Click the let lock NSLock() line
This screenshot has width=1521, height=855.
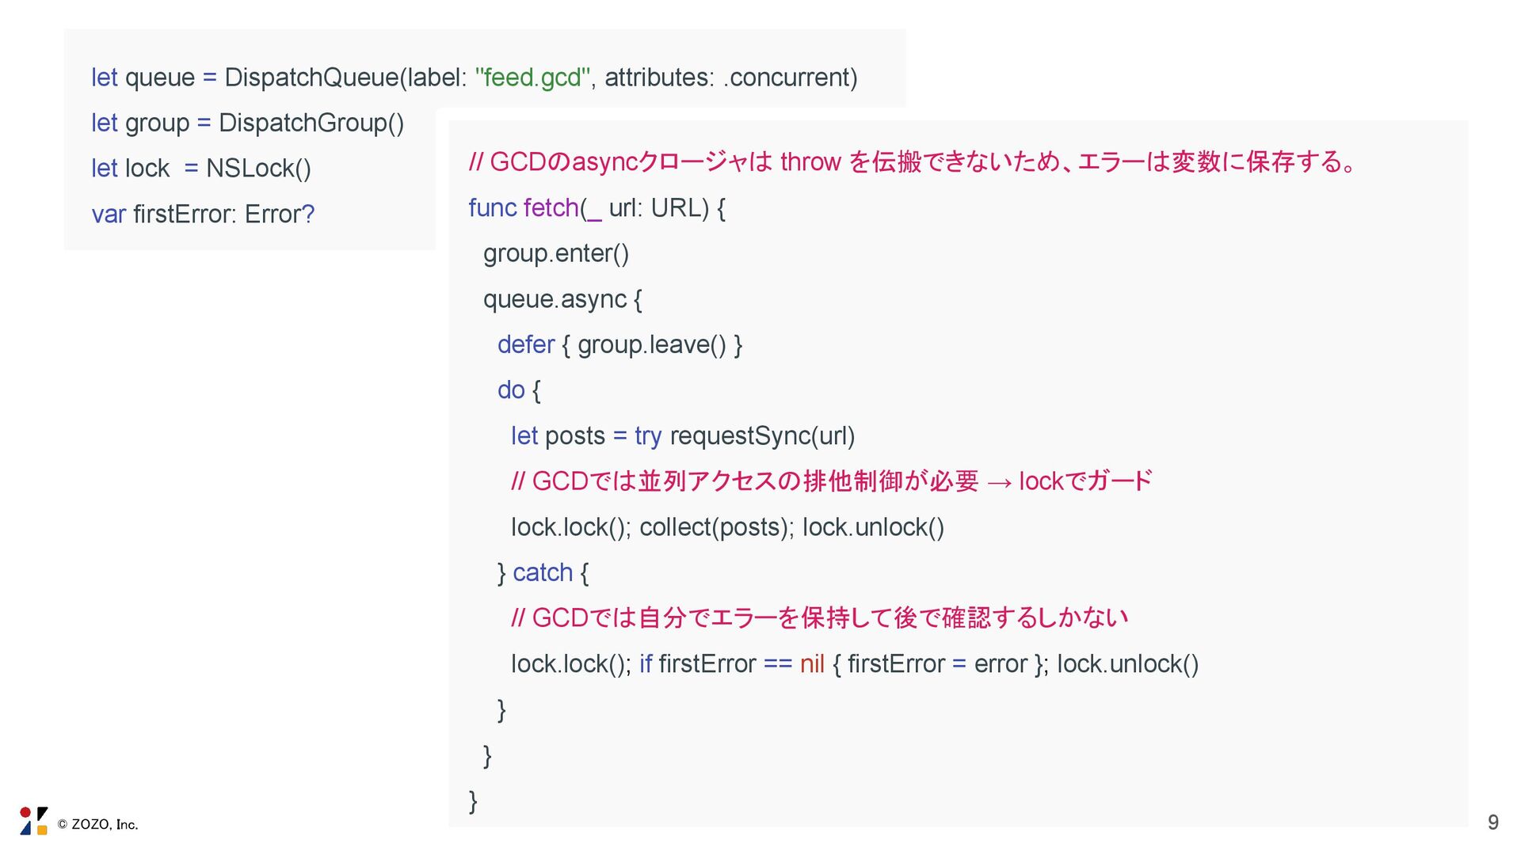coord(200,169)
